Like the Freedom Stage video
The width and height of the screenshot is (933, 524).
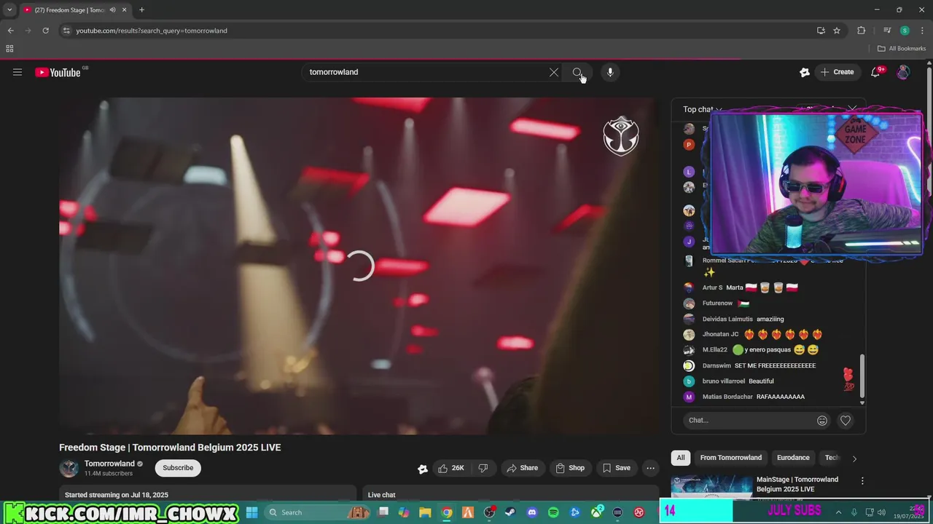450,468
